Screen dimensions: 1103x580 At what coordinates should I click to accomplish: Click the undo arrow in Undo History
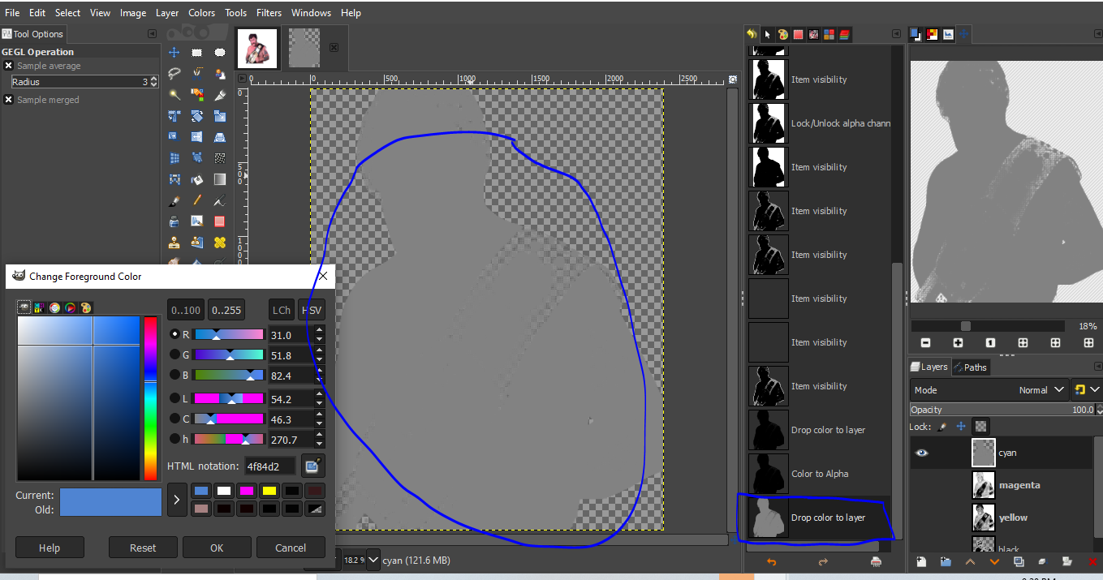click(771, 561)
